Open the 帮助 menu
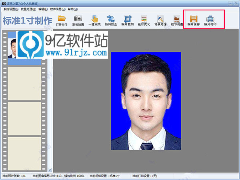 [73, 9]
